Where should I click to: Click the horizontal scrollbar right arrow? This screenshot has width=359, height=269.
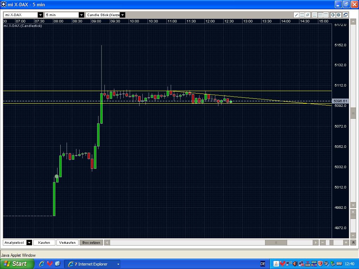click(x=316, y=242)
